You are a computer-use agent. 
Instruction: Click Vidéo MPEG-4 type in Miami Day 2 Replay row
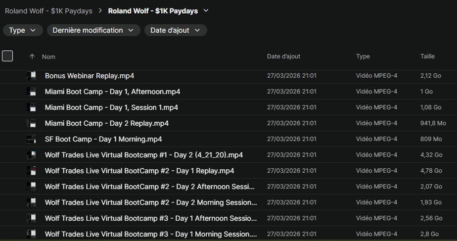(376, 123)
